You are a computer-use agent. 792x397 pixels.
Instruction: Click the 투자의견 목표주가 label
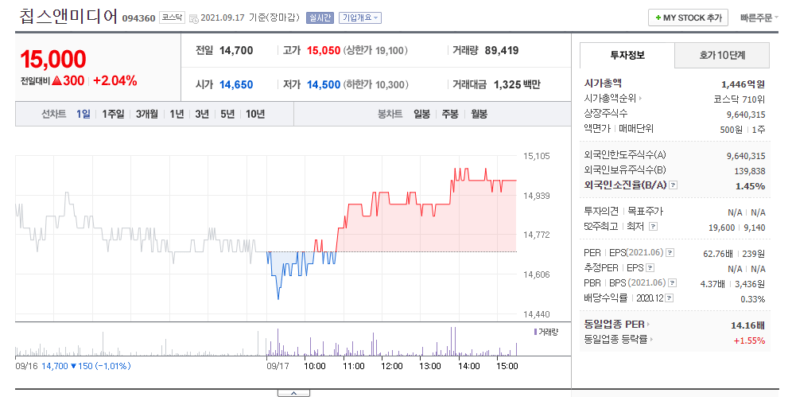tap(623, 211)
